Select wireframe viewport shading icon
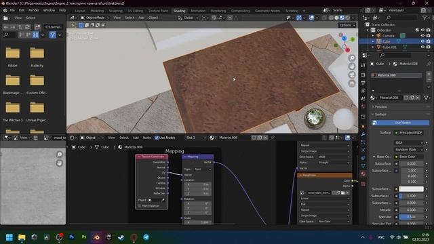The width and height of the screenshot is (434, 244). click(x=331, y=18)
